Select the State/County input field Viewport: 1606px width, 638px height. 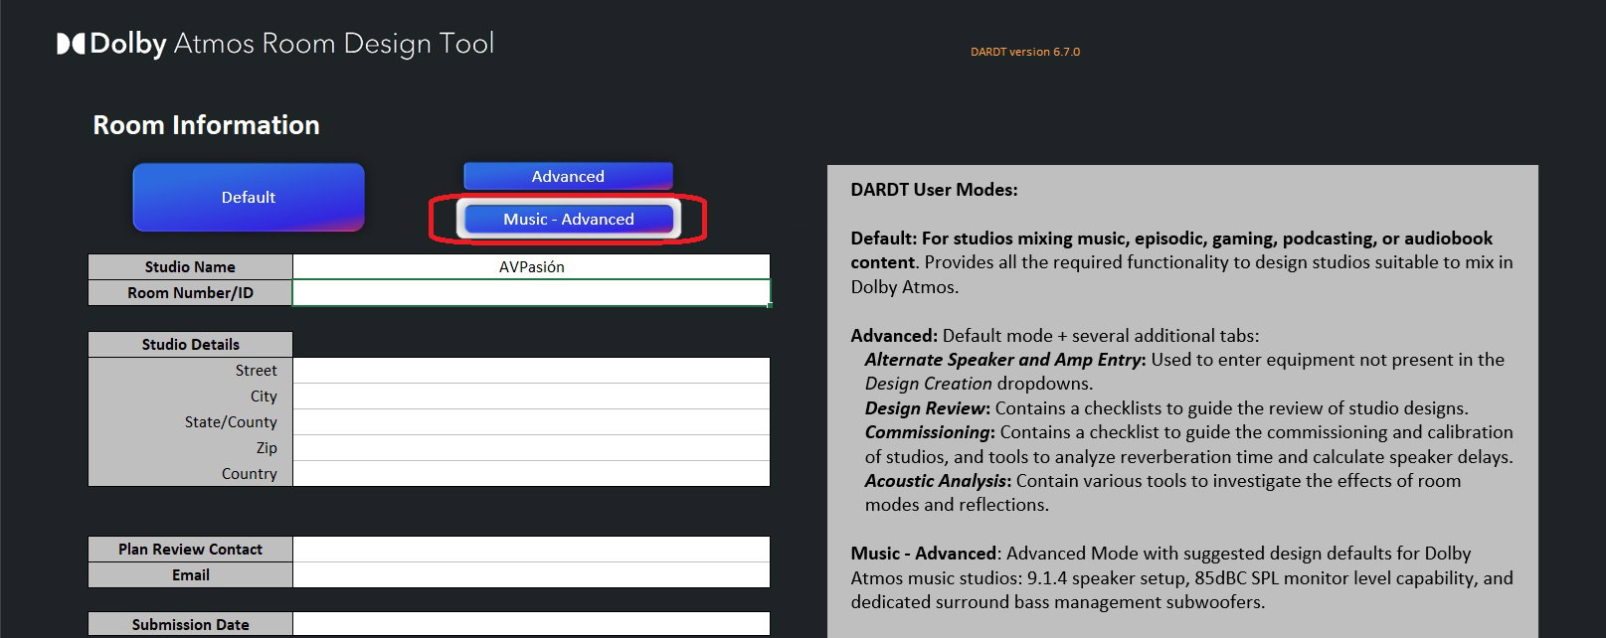pyautogui.click(x=531, y=421)
